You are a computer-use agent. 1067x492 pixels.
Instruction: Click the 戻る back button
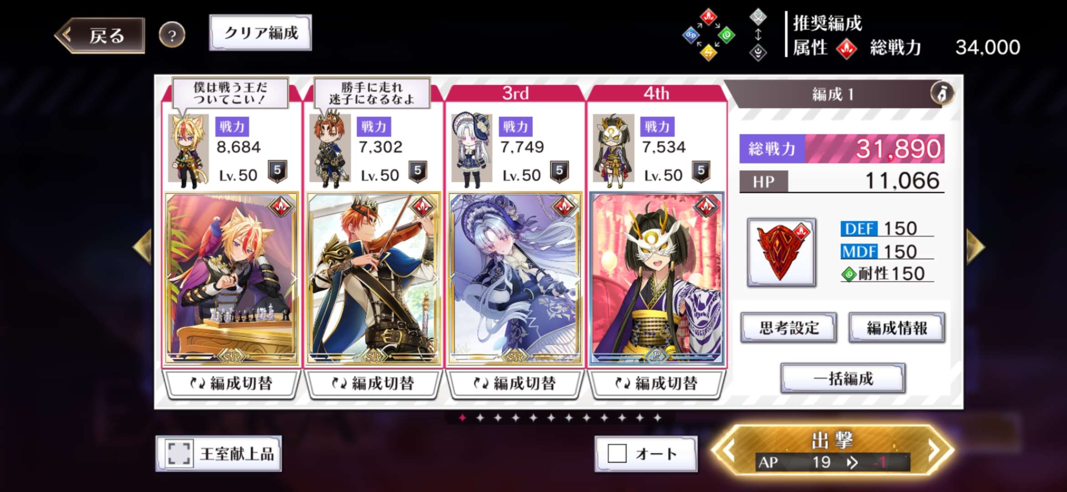pyautogui.click(x=100, y=36)
